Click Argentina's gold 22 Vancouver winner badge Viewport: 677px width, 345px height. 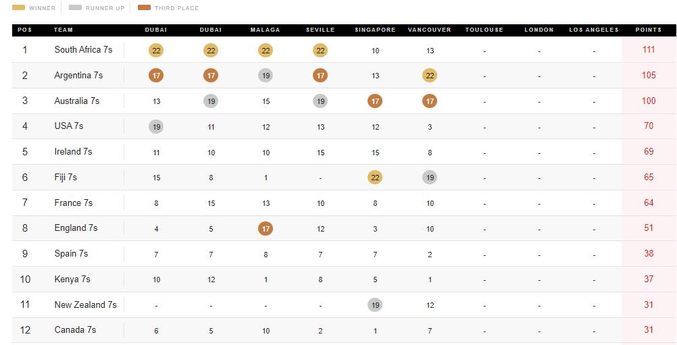point(430,76)
